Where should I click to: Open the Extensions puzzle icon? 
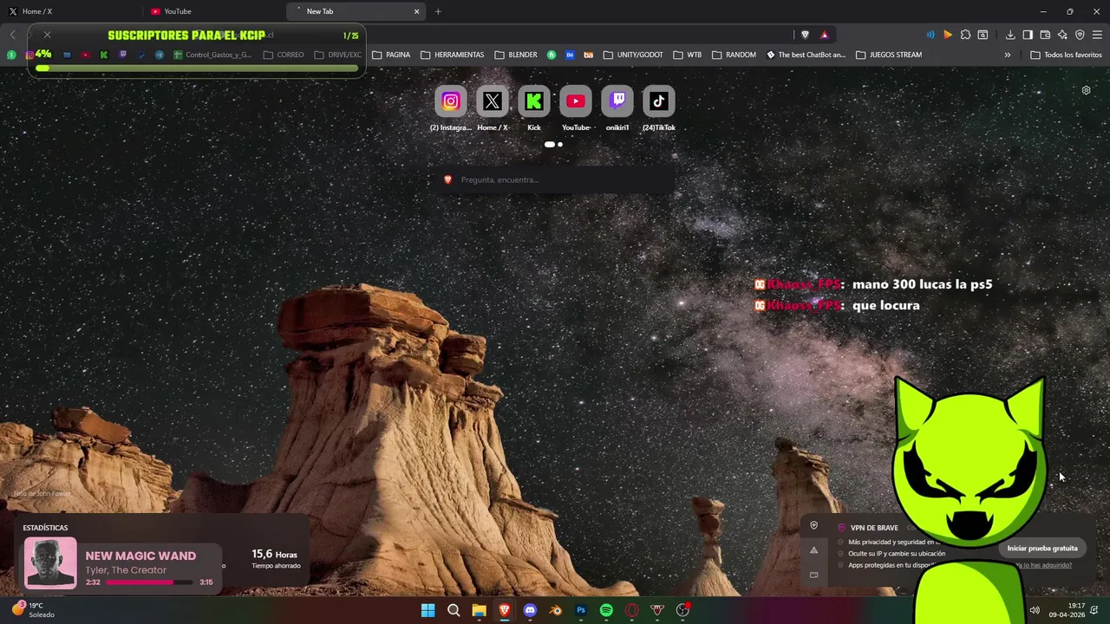(965, 35)
